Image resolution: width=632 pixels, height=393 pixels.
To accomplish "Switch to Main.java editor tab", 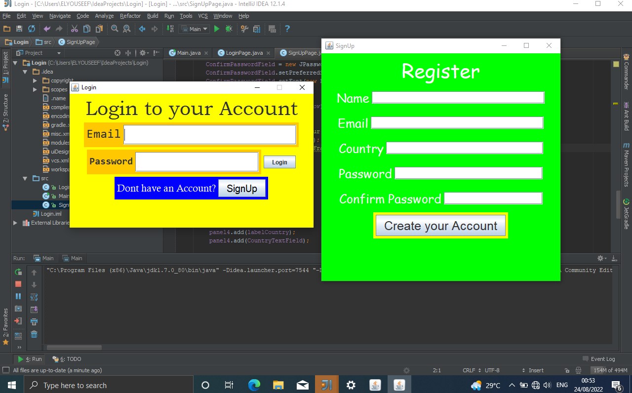I will point(188,53).
